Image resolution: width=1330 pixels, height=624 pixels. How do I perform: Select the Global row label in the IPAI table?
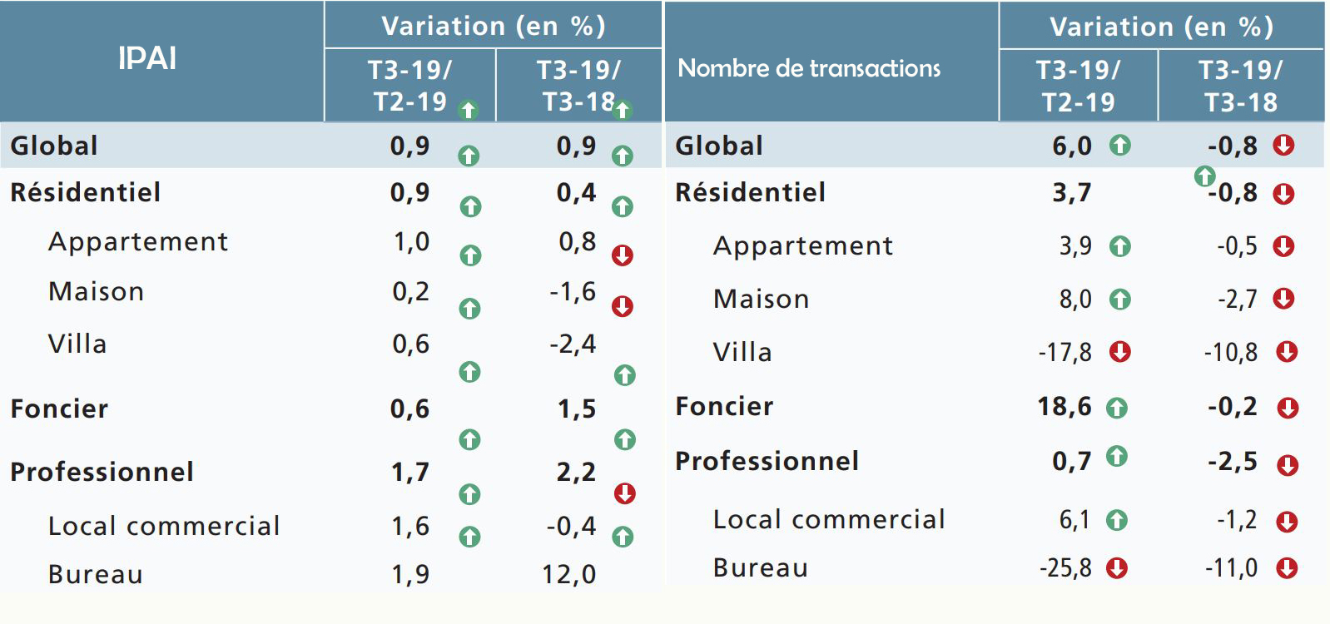tap(54, 146)
